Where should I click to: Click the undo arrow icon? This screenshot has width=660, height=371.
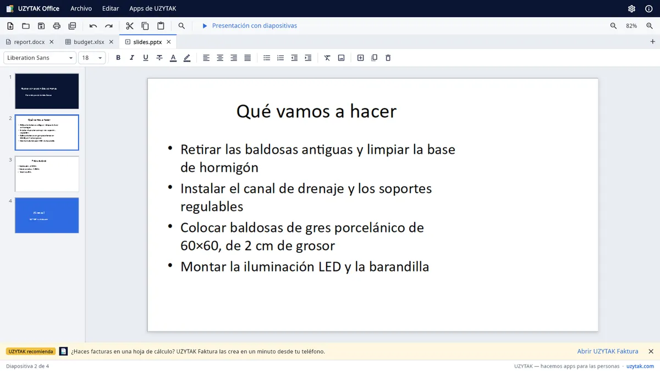[94, 26]
